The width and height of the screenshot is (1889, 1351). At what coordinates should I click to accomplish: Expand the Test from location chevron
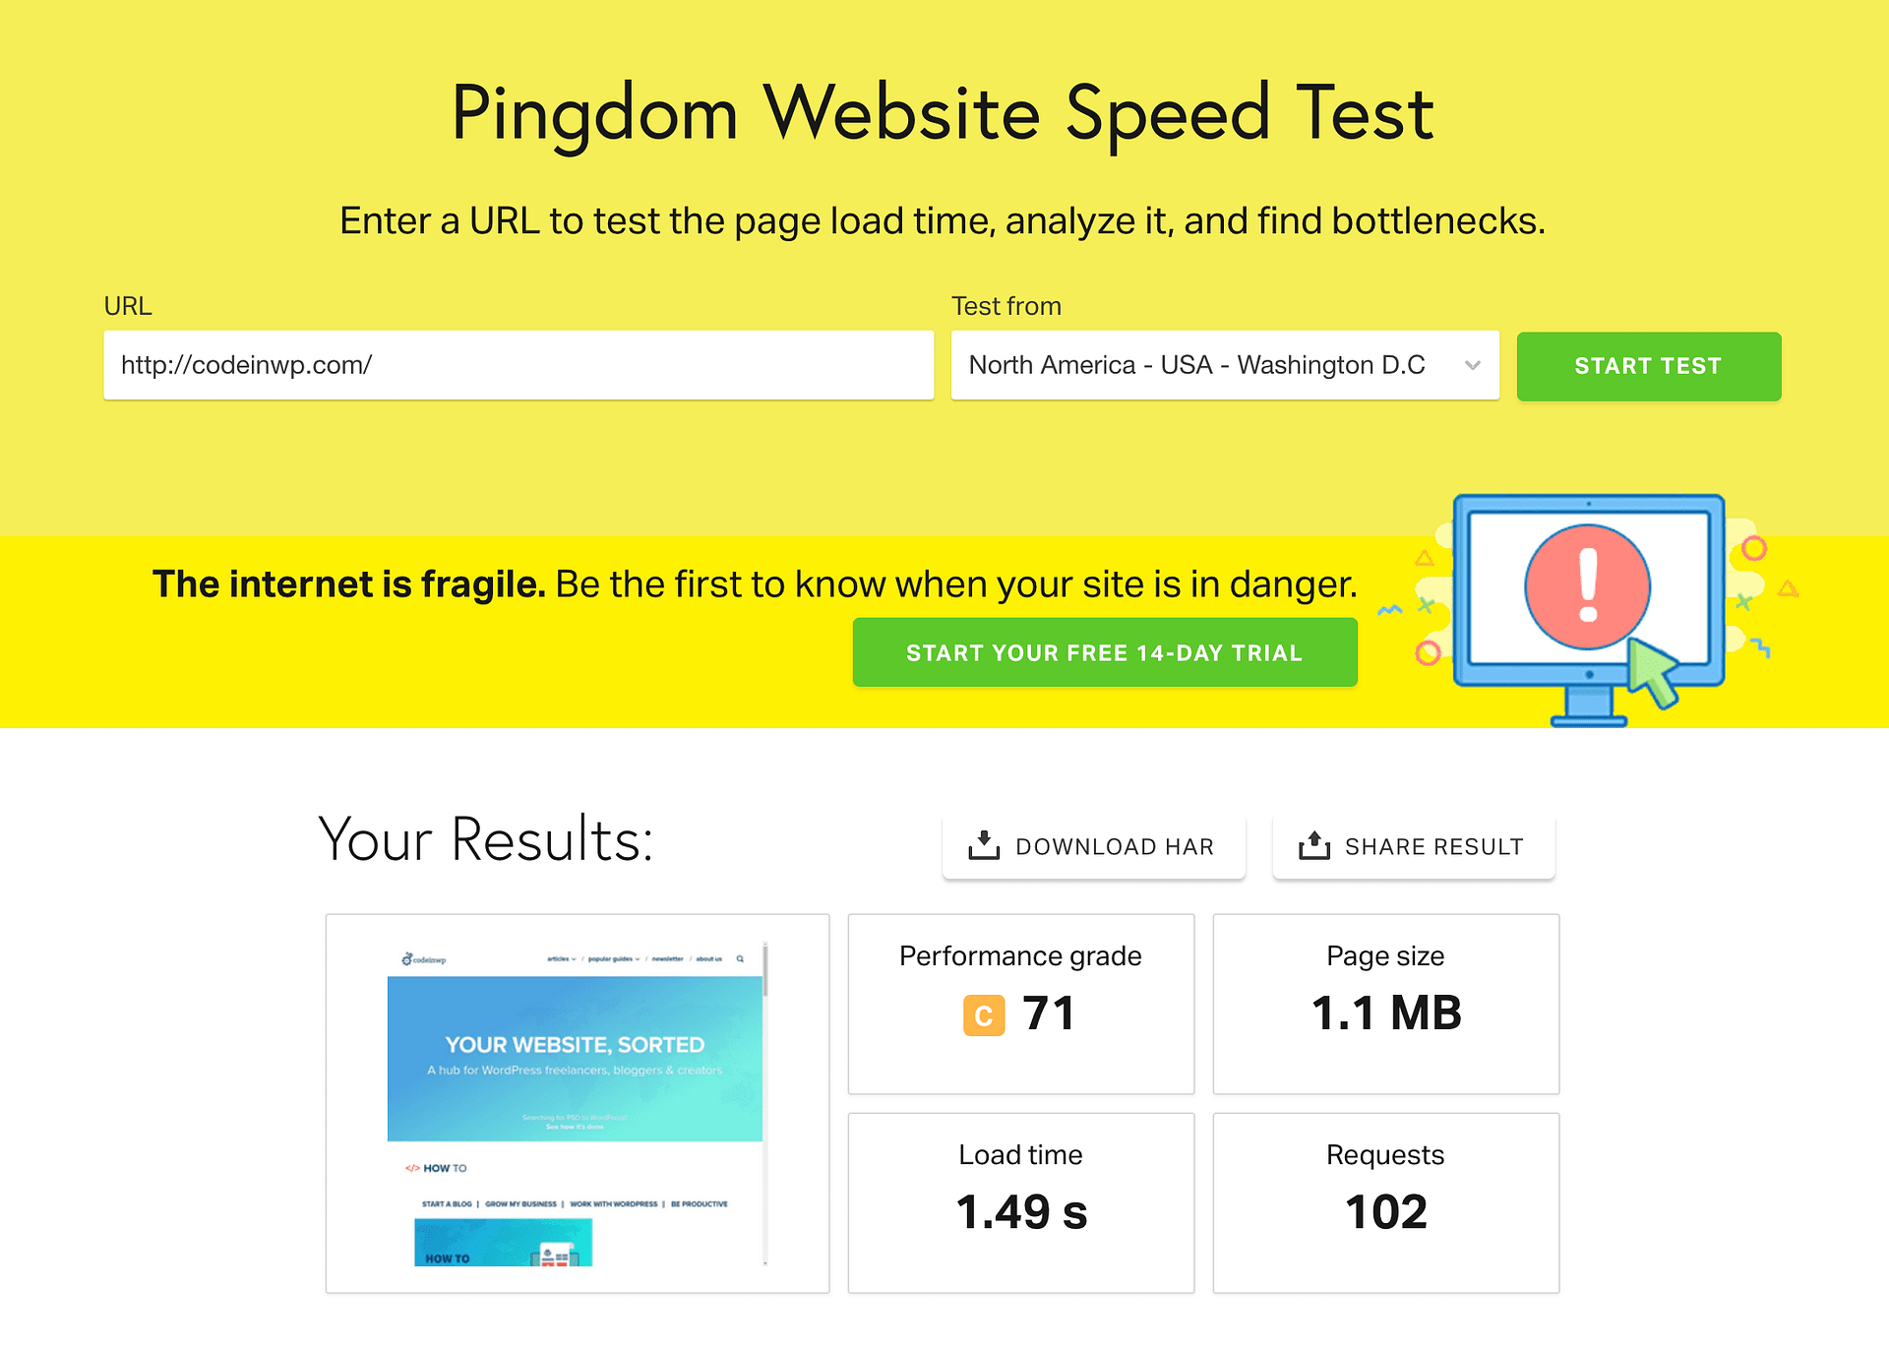[1472, 365]
